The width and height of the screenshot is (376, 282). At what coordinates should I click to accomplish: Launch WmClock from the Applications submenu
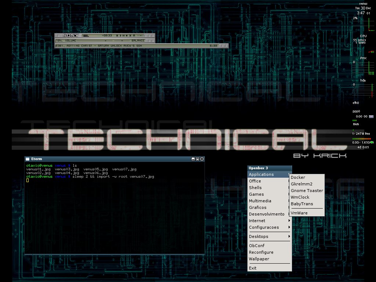(307, 197)
